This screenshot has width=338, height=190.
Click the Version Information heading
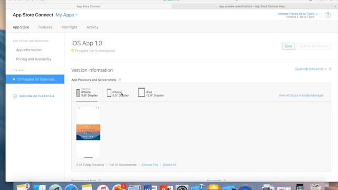pyautogui.click(x=92, y=70)
